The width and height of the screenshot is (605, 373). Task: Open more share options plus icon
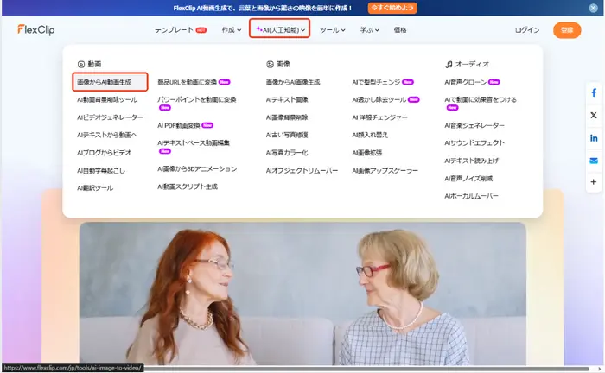tap(594, 182)
